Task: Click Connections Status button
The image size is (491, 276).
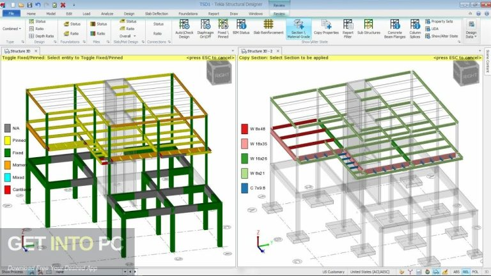Action: 159,24
